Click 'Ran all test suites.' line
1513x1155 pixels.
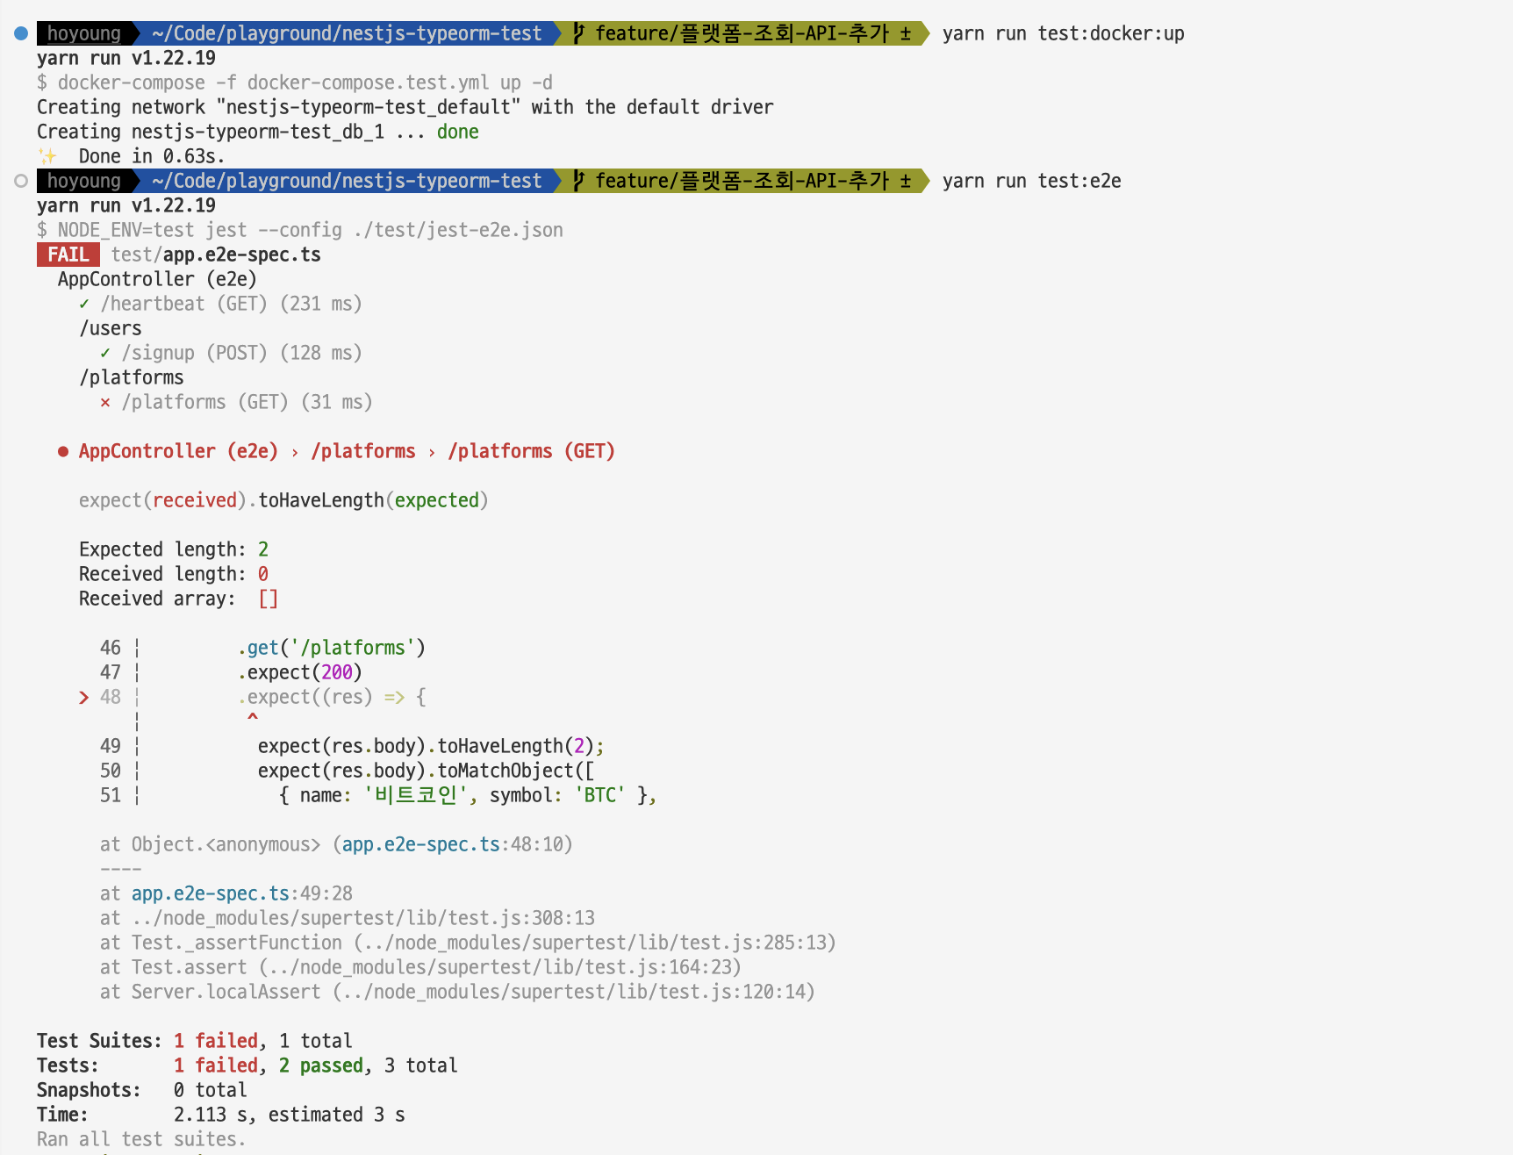coord(141,1139)
